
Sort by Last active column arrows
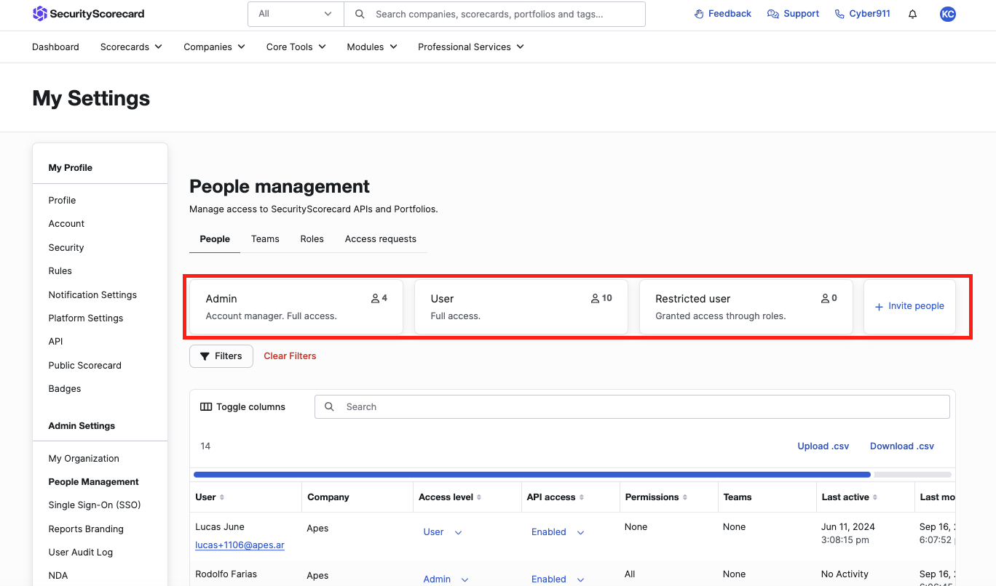click(x=875, y=497)
